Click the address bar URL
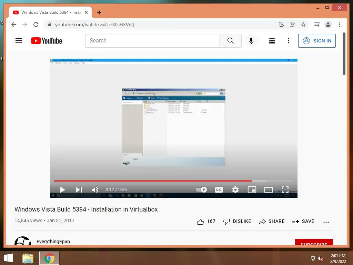Screen dimensions: 353x265 coord(94,24)
